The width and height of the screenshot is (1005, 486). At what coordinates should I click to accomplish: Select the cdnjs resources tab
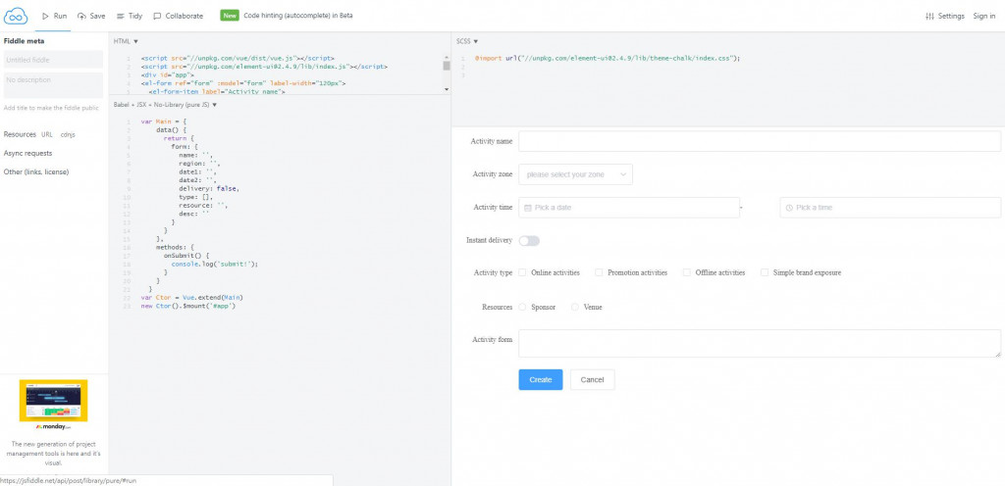pos(68,135)
